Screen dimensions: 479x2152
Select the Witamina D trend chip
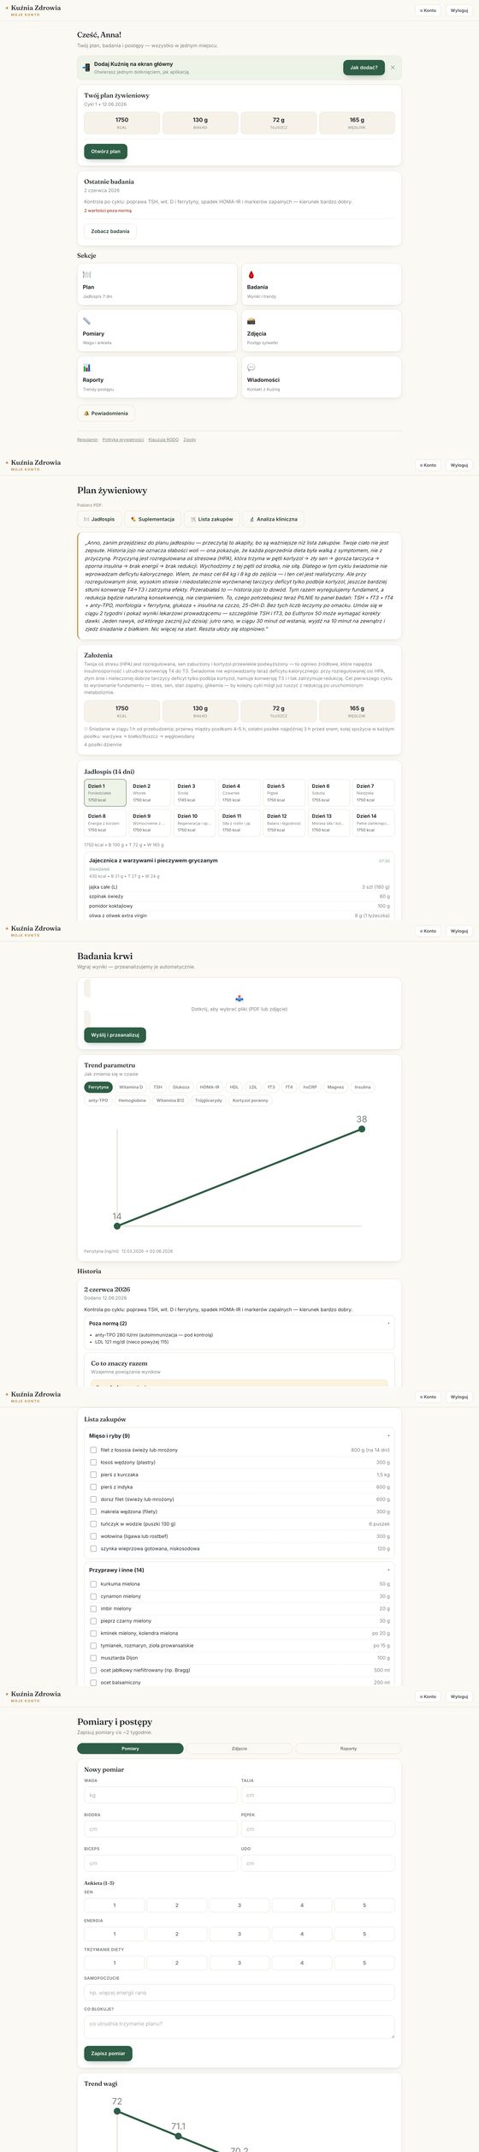[131, 1087]
